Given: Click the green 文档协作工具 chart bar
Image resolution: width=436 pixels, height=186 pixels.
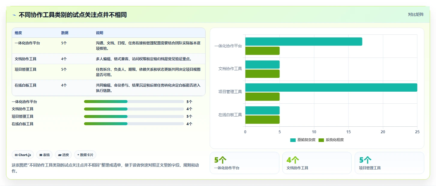Looking at the screenshot, I should pos(263,74).
